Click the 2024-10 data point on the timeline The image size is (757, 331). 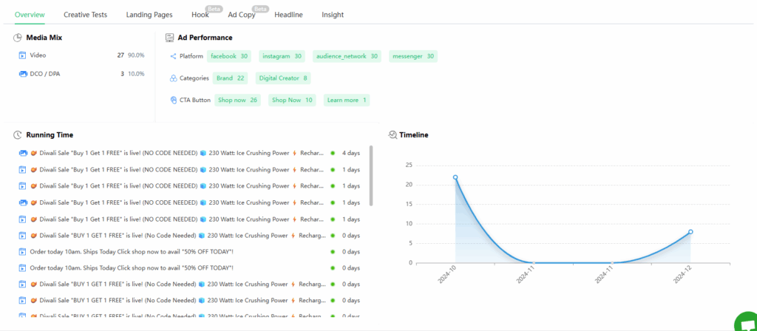click(455, 177)
